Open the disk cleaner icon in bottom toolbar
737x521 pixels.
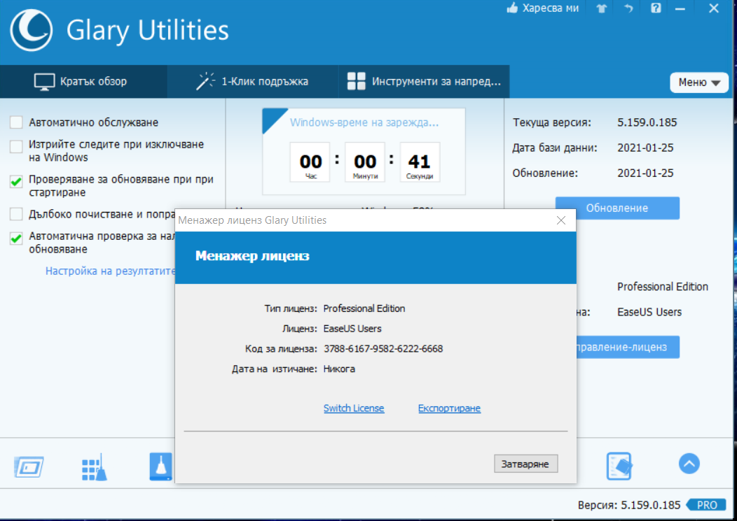click(29, 467)
